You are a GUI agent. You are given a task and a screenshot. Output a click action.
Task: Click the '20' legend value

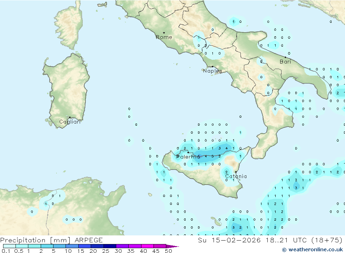[x=93, y=251]
